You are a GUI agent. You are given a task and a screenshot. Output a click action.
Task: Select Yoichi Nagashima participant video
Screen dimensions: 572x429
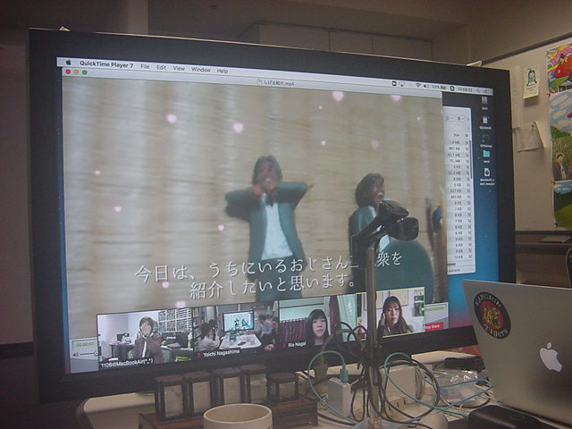(236, 328)
